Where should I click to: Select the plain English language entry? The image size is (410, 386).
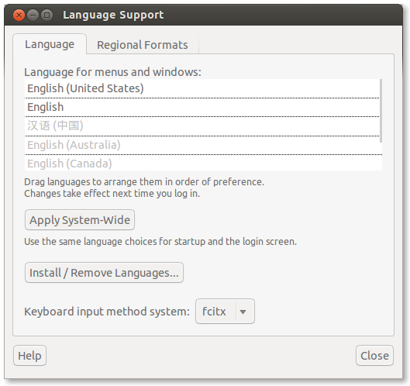[x=202, y=107]
